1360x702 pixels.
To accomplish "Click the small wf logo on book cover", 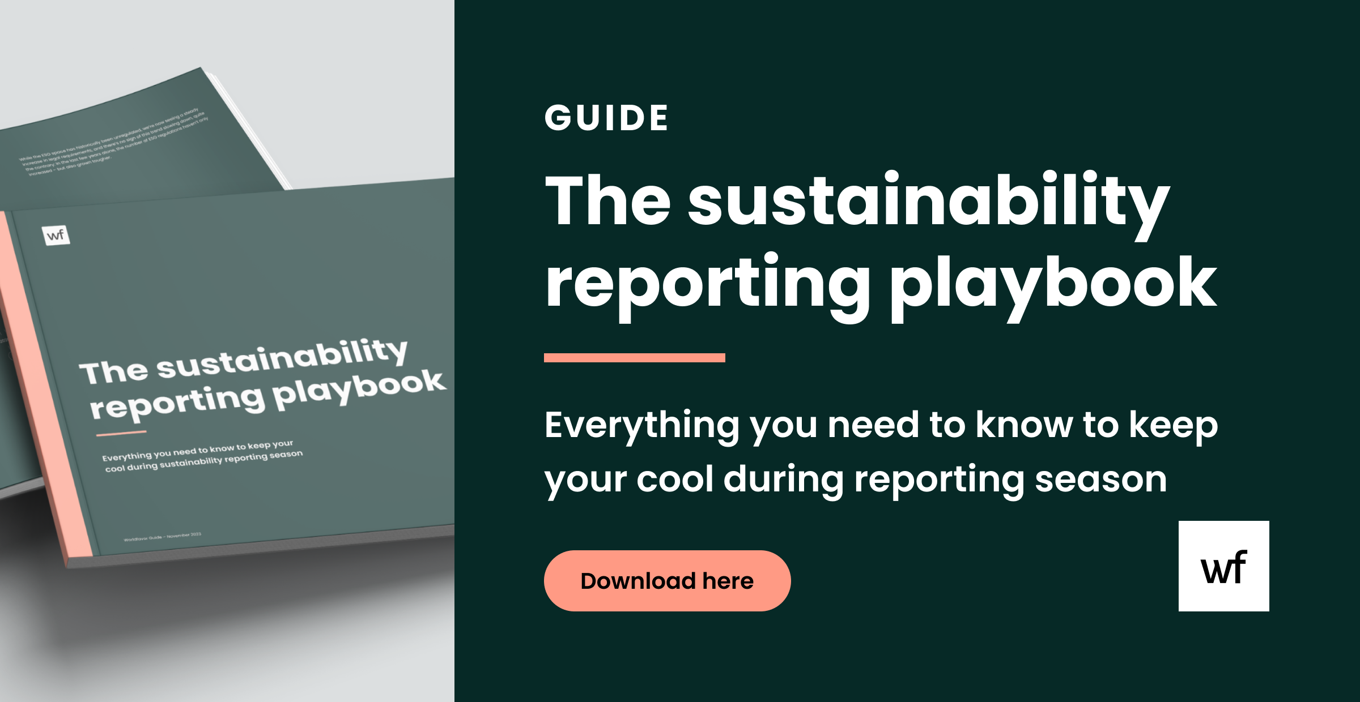I will [56, 235].
